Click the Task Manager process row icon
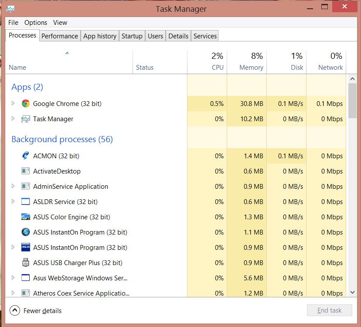361x327 pixels. 26,119
